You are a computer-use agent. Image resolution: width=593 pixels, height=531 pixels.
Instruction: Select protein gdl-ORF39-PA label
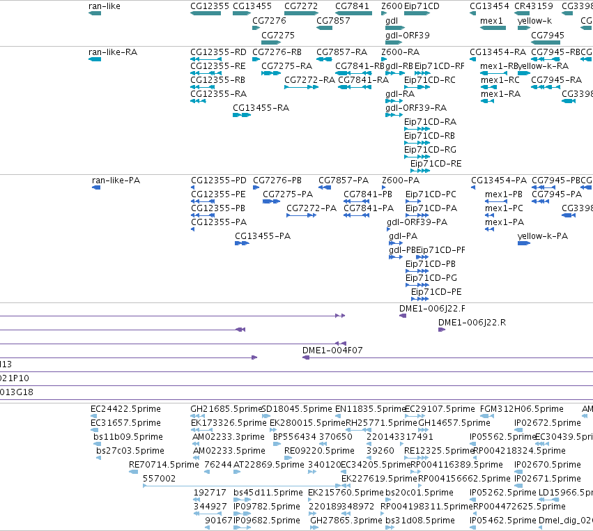point(417,222)
